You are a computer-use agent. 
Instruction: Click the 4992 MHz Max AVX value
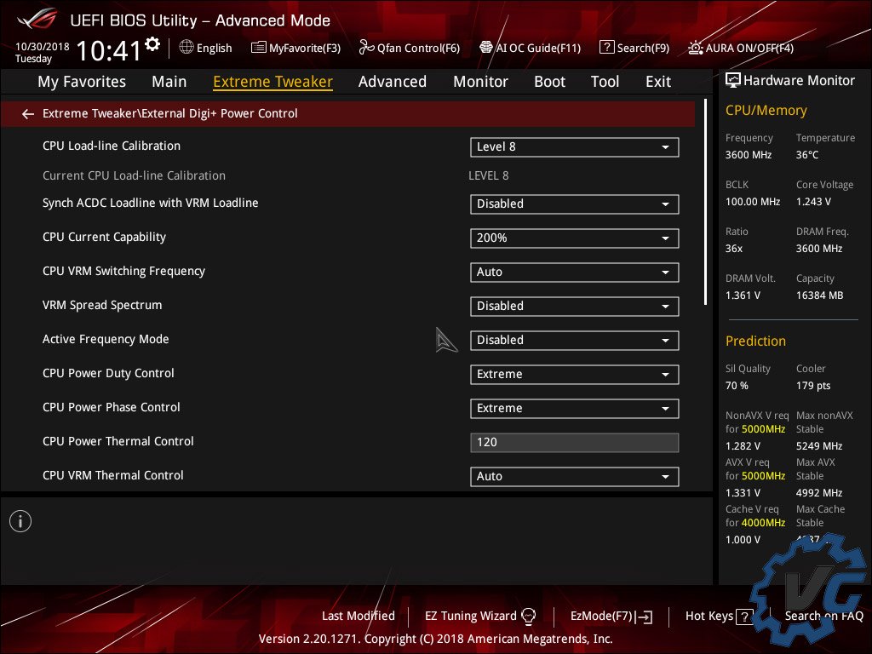point(819,493)
